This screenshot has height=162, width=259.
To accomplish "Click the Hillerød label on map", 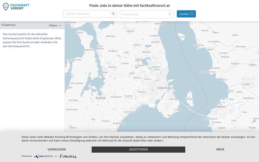I will click(130, 31).
